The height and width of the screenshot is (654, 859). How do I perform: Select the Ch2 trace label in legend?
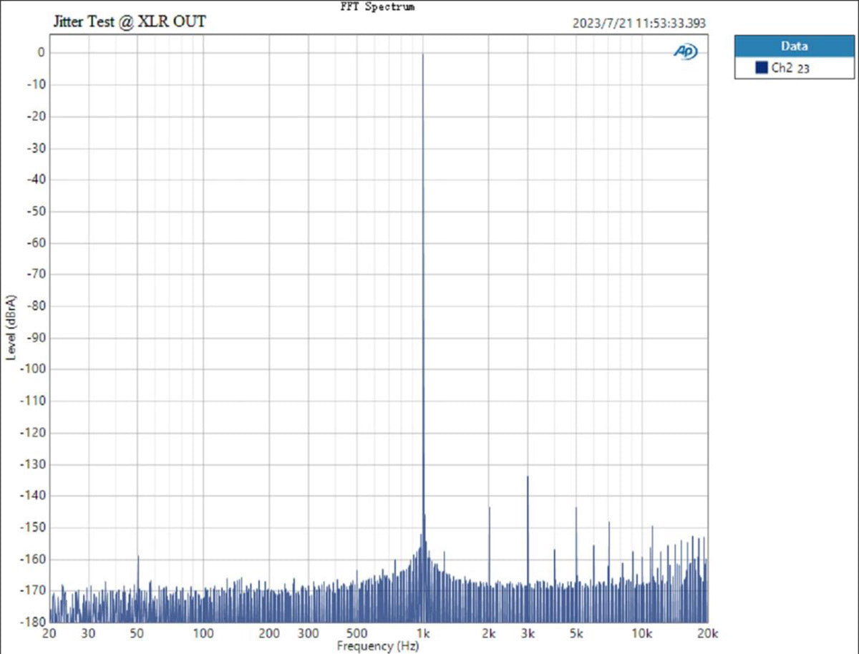[x=782, y=68]
